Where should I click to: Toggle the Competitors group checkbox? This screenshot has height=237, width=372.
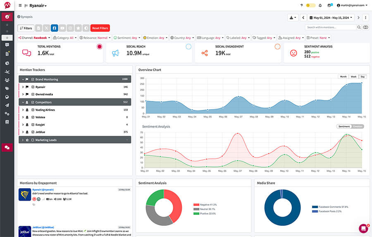33,102
